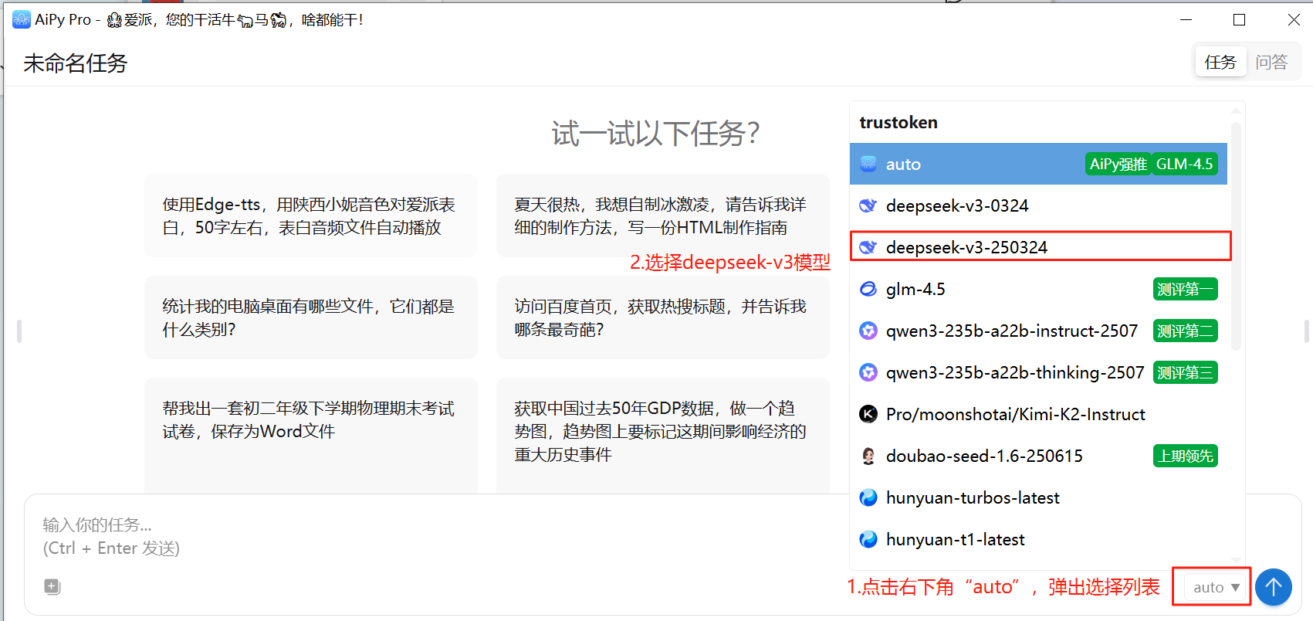
Task: Choose the 统计电脑桌面文件 sample task
Action: [x=311, y=317]
